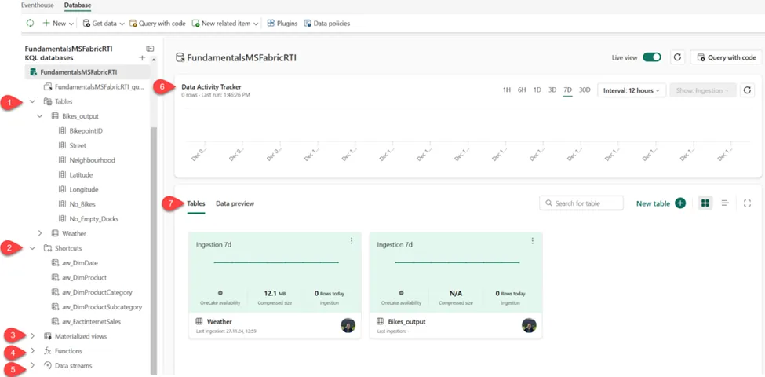765x377 pixels.
Task: Click the add database plus icon
Action: click(142, 58)
